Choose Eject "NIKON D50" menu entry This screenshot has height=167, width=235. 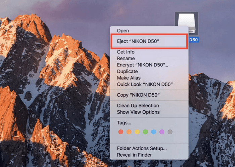149,41
